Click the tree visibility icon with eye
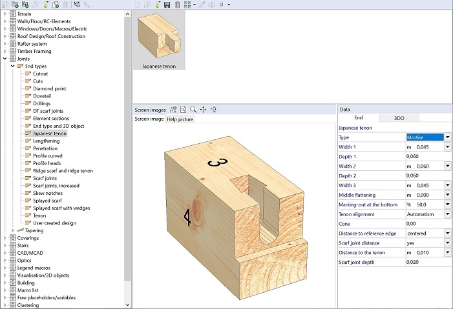The width and height of the screenshot is (453, 309). (x=77, y=5)
